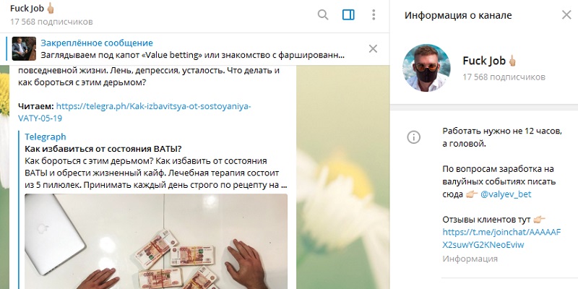Click the pinned message thumbnail image

coord(24,48)
